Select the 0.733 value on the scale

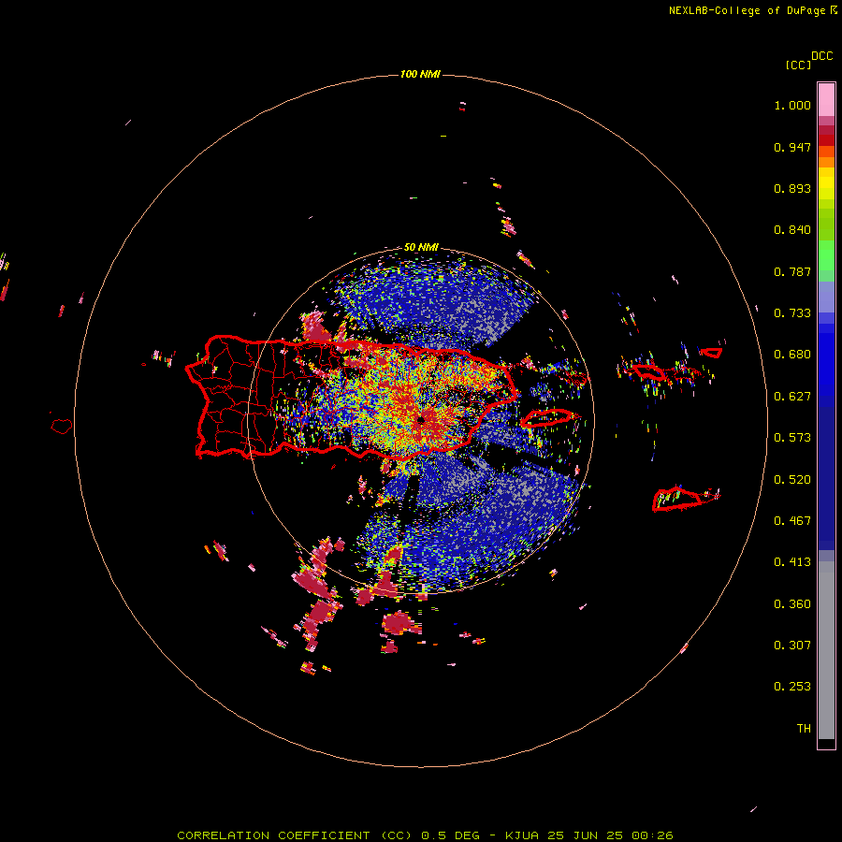pyautogui.click(x=792, y=313)
